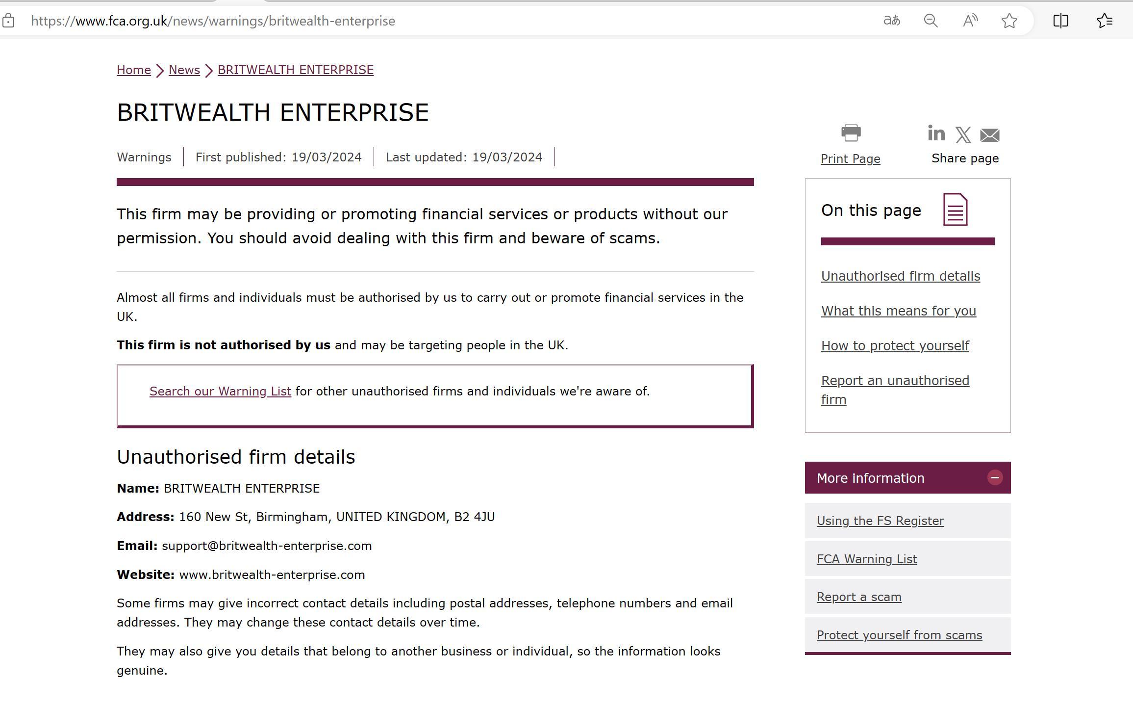
Task: Share page by email icon
Action: [x=989, y=135]
